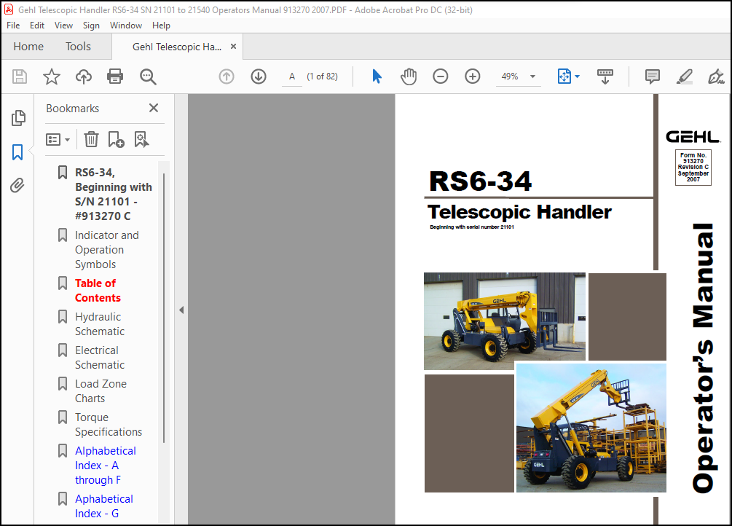
Task: Toggle the Bookmarks sidebar icon
Action: pos(17,152)
